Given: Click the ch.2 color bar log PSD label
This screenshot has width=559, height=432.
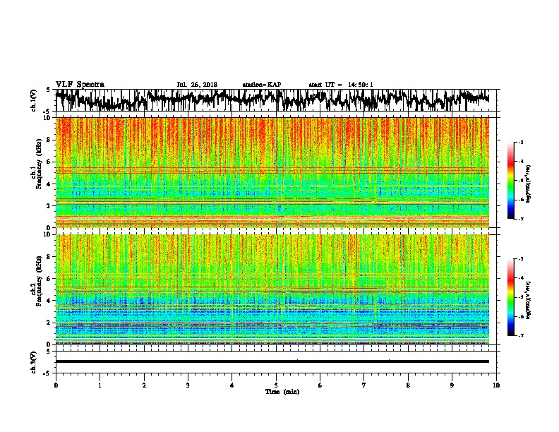Looking at the screenshot, I should [529, 300].
